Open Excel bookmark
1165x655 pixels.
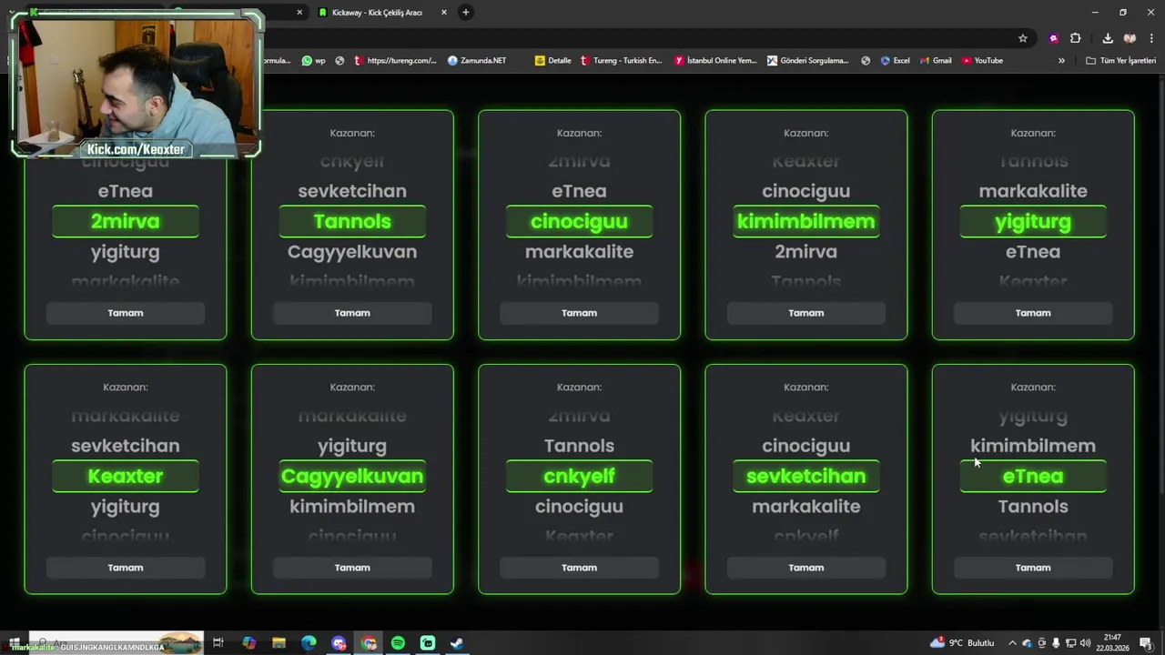pos(896,61)
